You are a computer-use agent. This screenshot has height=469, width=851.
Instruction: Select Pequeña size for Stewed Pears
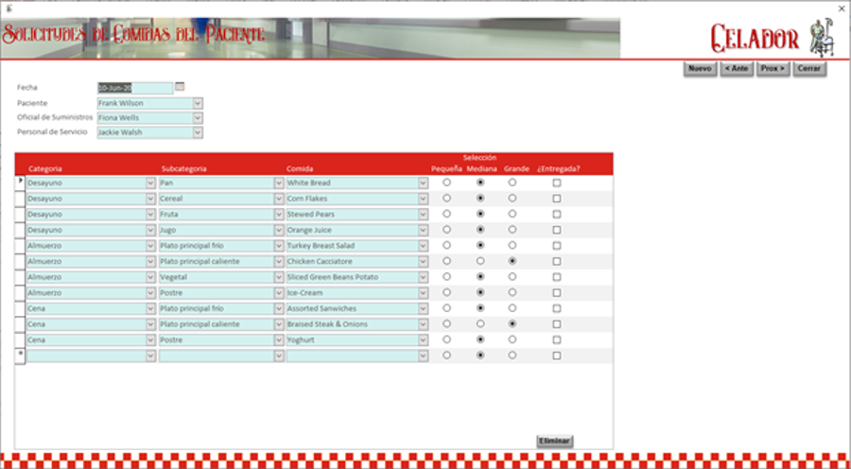[446, 214]
